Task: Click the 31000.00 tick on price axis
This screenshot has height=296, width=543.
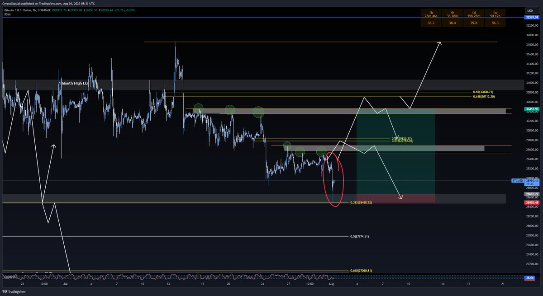Action: [531, 83]
